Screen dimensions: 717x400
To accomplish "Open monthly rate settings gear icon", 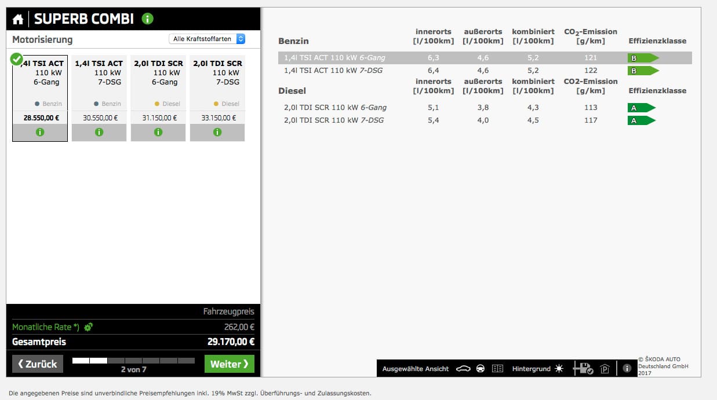I will (x=88, y=327).
